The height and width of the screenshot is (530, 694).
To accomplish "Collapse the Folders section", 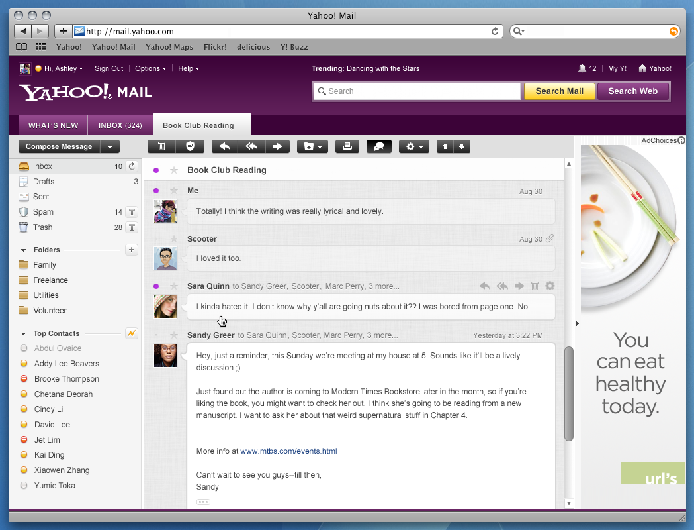I will 23,250.
